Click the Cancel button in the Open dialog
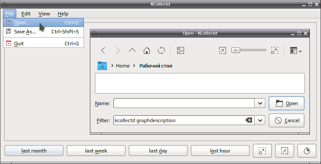The width and height of the screenshot is (321, 164). tap(286, 120)
